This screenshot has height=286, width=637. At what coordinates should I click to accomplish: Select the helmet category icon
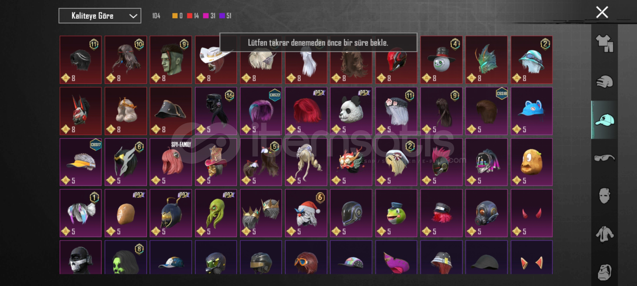(x=604, y=82)
